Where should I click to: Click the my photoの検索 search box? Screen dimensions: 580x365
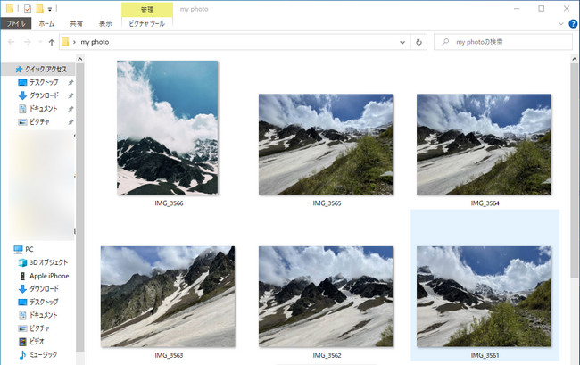(x=503, y=42)
